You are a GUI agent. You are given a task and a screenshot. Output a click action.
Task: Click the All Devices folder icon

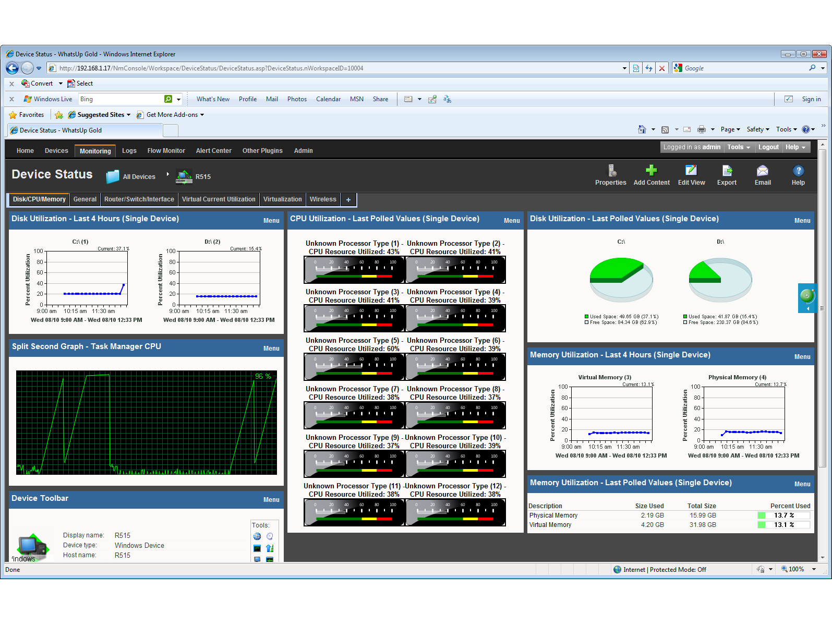point(113,177)
